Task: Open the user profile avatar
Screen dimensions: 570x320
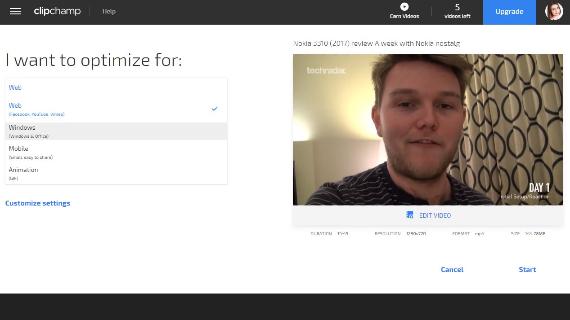Action: click(554, 12)
